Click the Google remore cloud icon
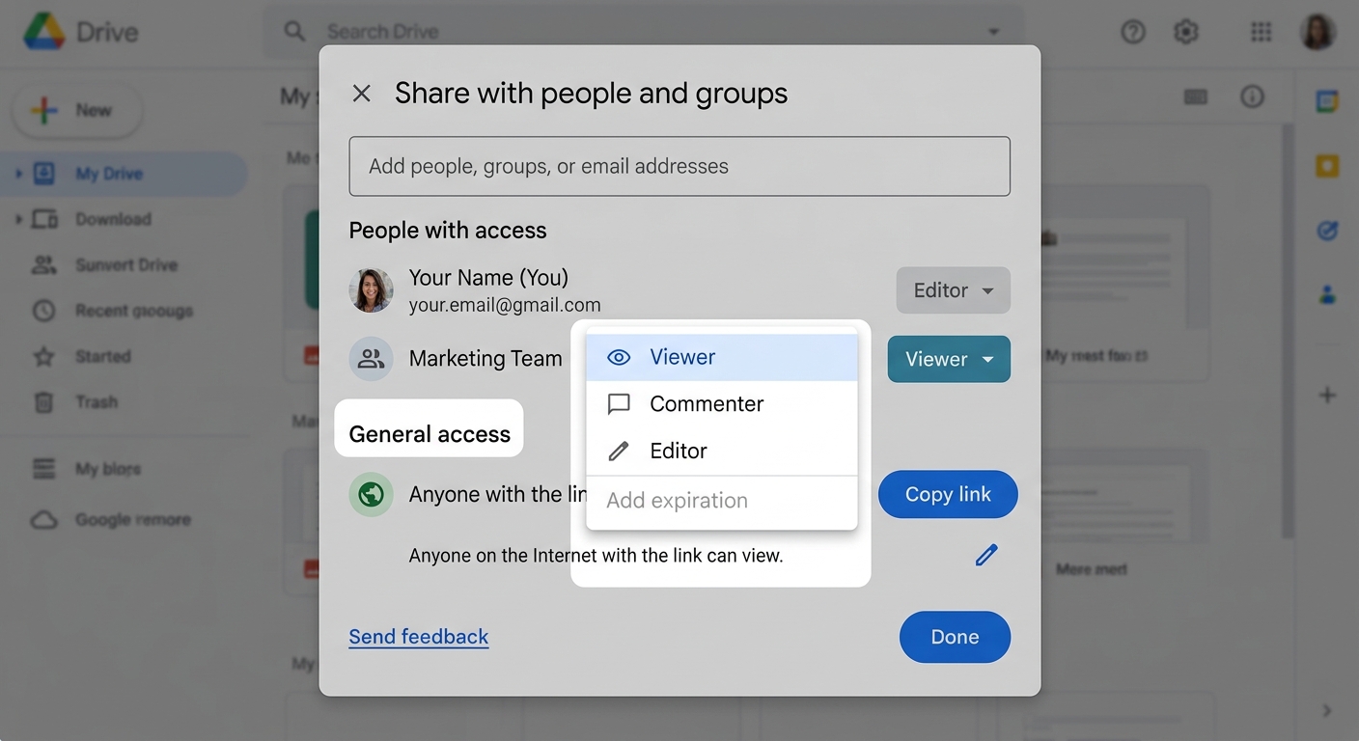Screen dimensions: 1359x741 pyautogui.click(x=43, y=520)
